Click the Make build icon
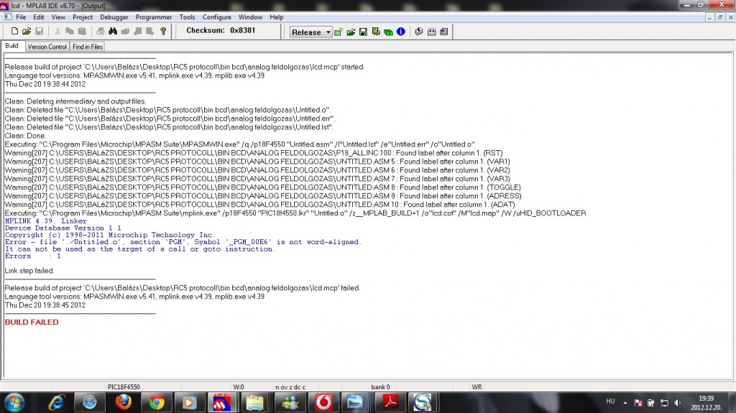Image resolution: width=736 pixels, height=413 pixels. 419,32
